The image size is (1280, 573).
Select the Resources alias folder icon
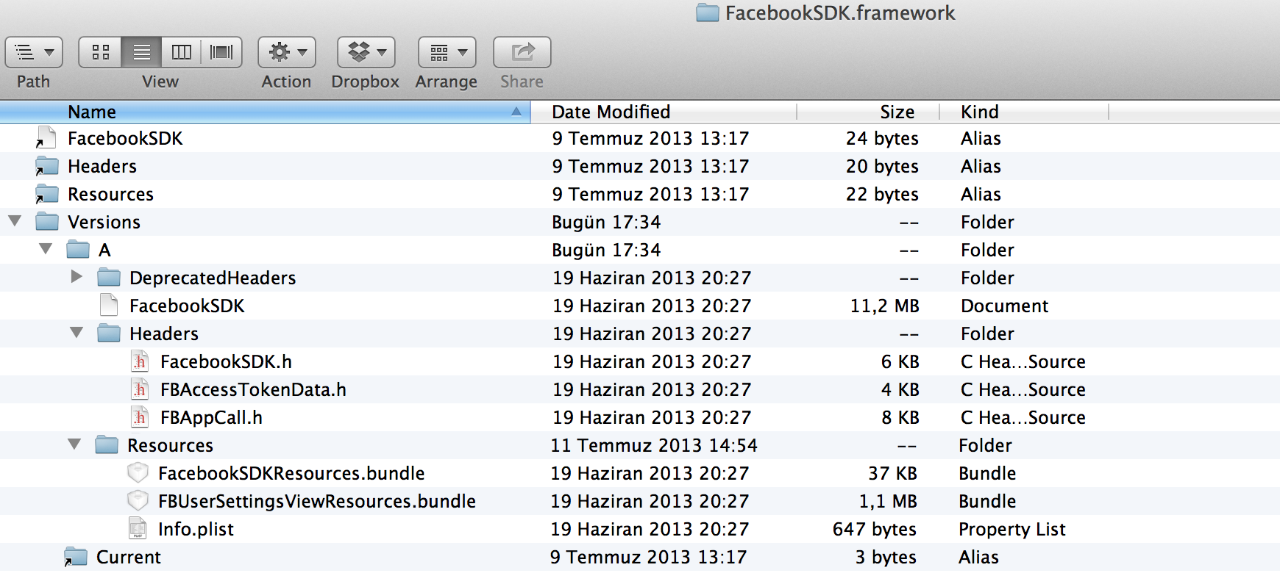point(47,194)
